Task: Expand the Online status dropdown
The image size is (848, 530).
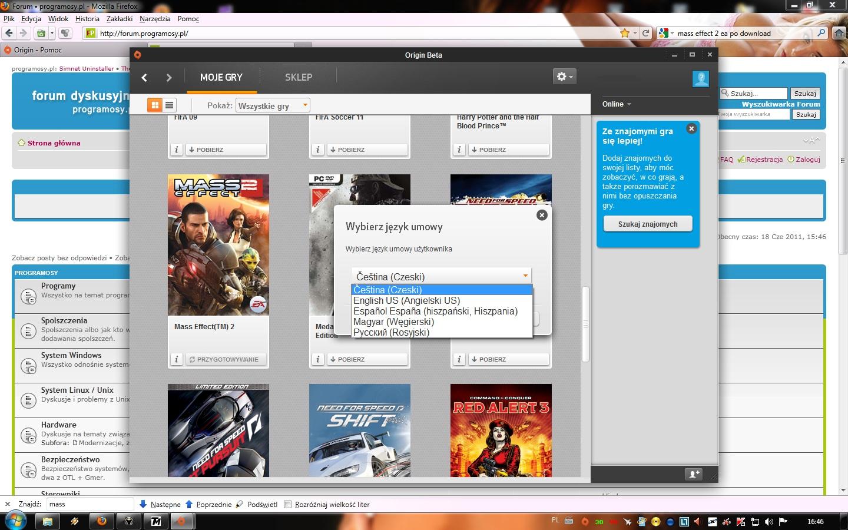Action: click(617, 104)
